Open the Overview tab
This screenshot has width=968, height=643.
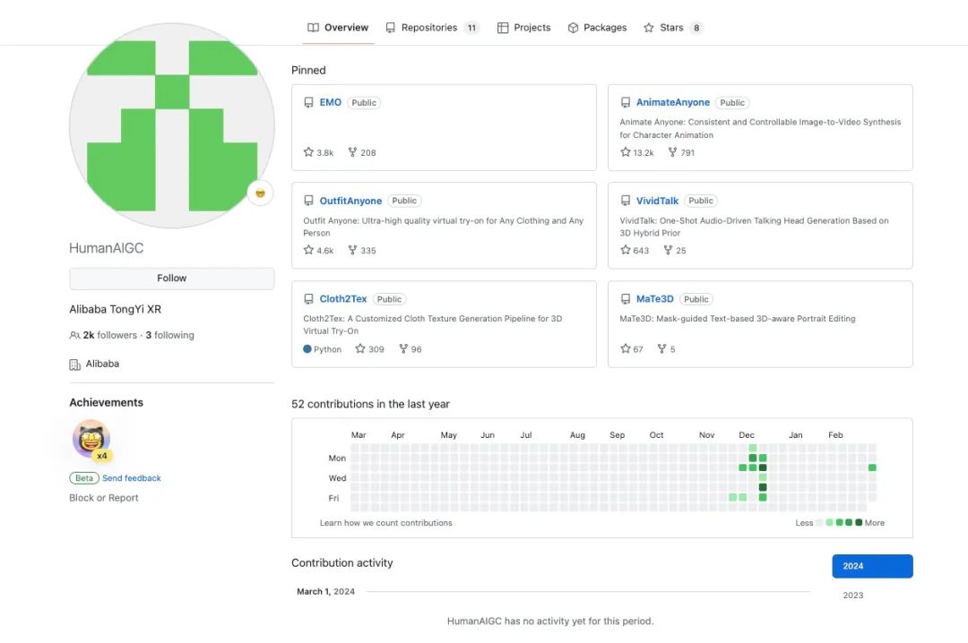pos(338,28)
